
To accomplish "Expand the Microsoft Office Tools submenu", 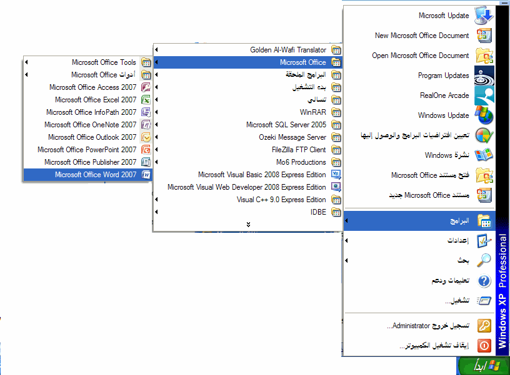I will pyautogui.click(x=103, y=62).
